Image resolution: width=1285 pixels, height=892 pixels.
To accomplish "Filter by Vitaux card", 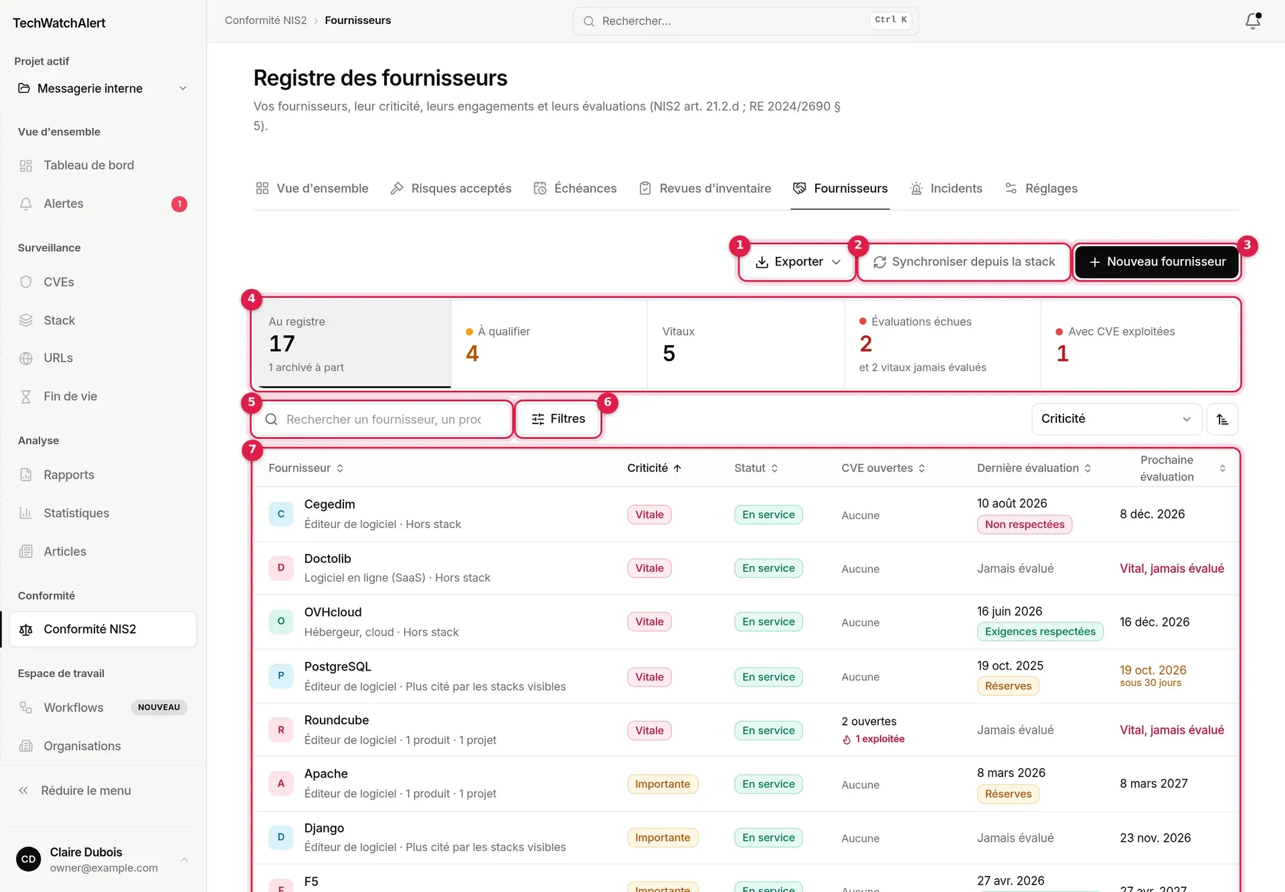I will pos(746,344).
